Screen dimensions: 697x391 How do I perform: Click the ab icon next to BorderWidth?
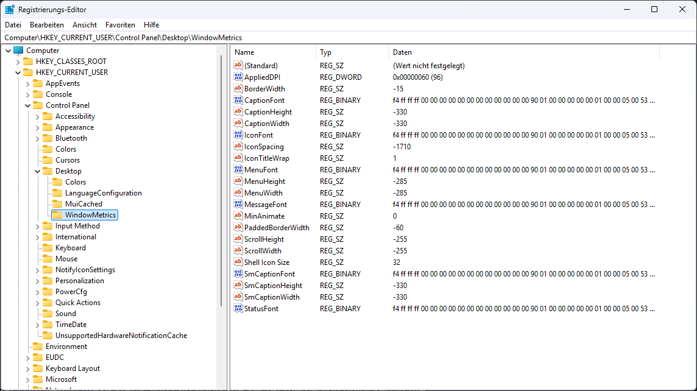[238, 88]
